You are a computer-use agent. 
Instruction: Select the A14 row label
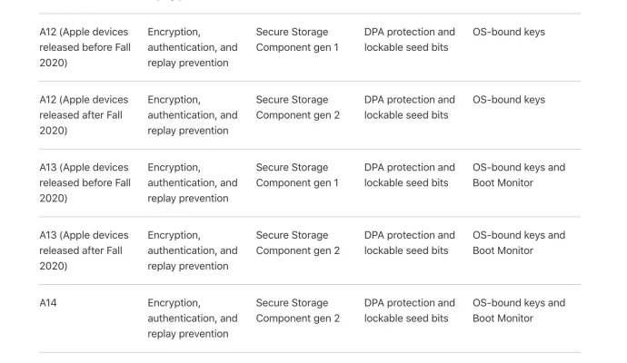click(x=48, y=303)
